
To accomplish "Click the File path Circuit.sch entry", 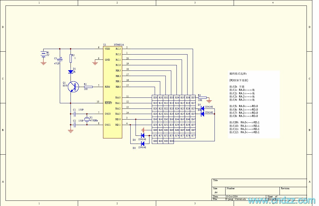I will (x=235, y=199).
